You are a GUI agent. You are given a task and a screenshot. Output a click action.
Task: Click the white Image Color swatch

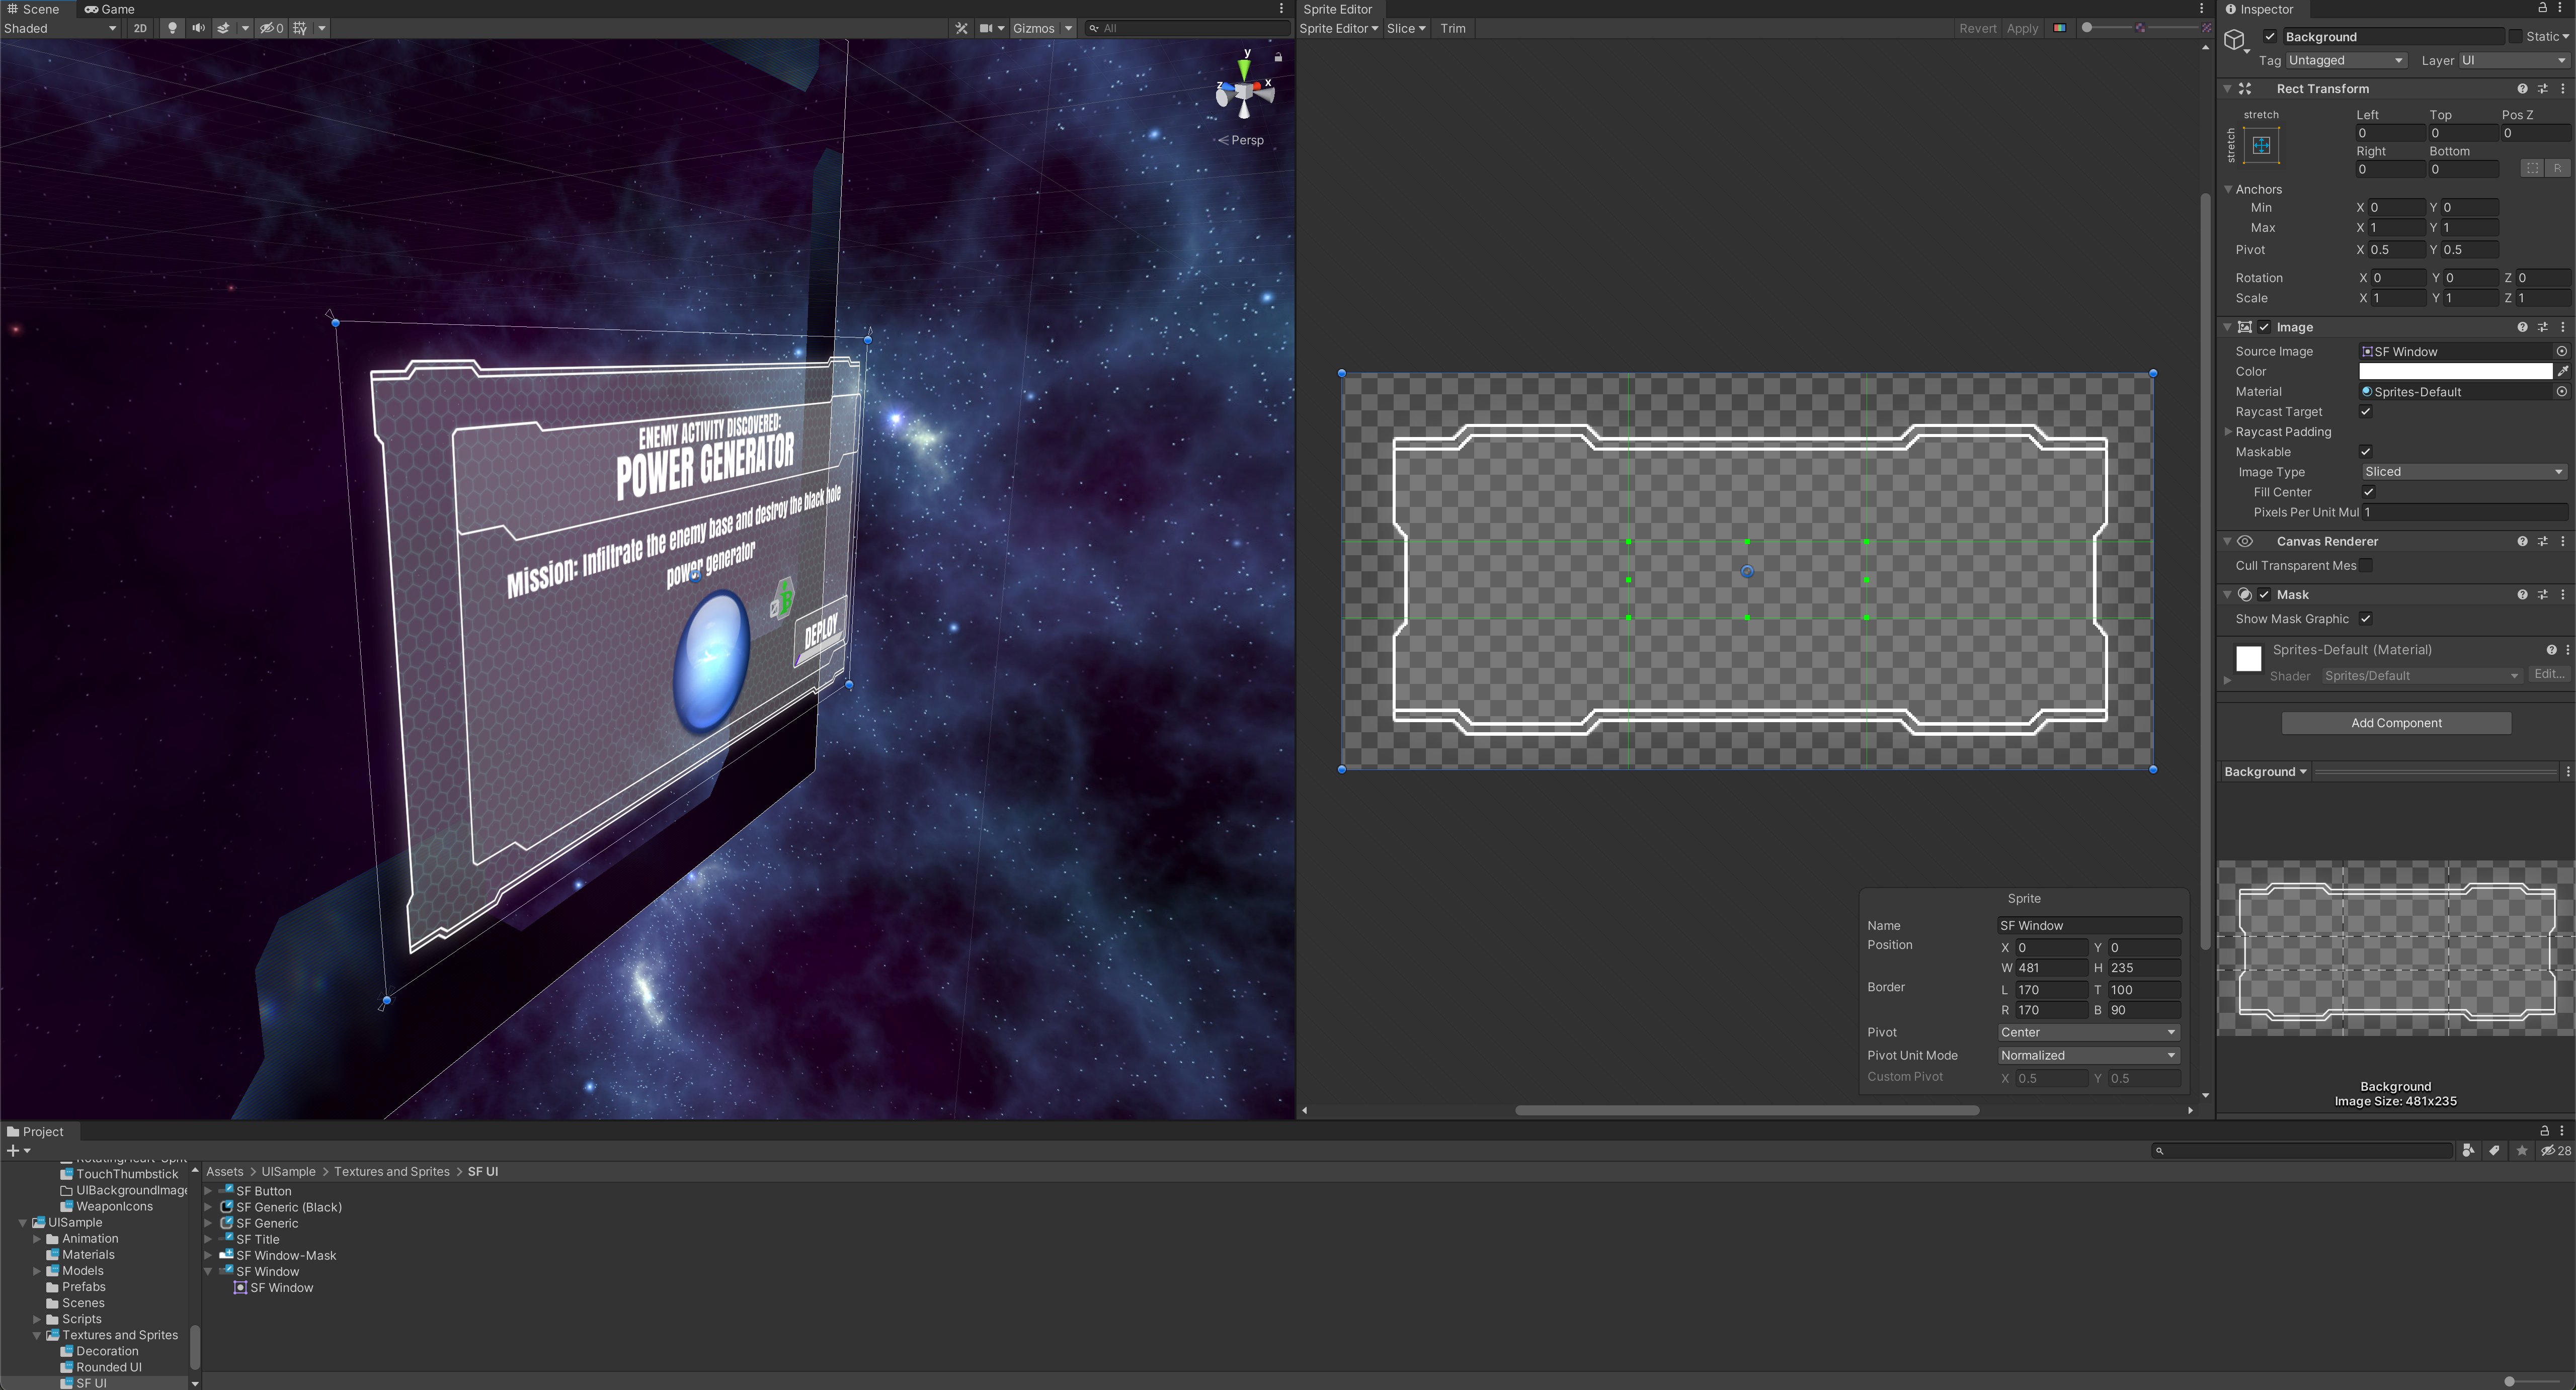pyautogui.click(x=2455, y=371)
